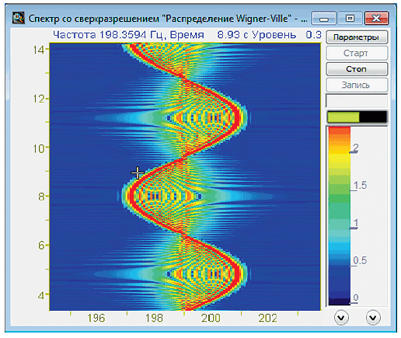Click the red peak near 11 seconds
401x338 pixels.
pyautogui.click(x=238, y=117)
